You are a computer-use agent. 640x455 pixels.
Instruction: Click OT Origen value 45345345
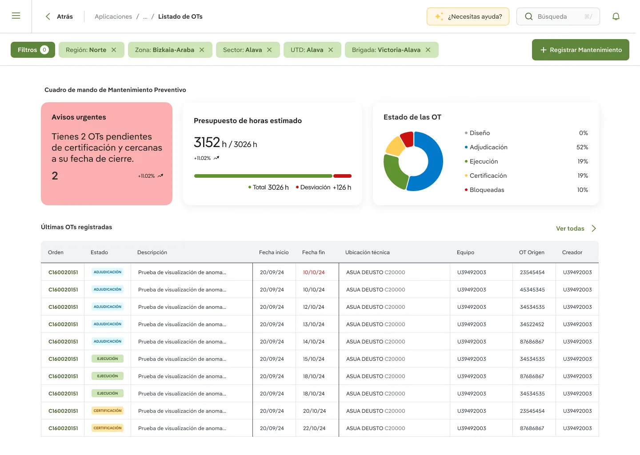pyautogui.click(x=532, y=290)
